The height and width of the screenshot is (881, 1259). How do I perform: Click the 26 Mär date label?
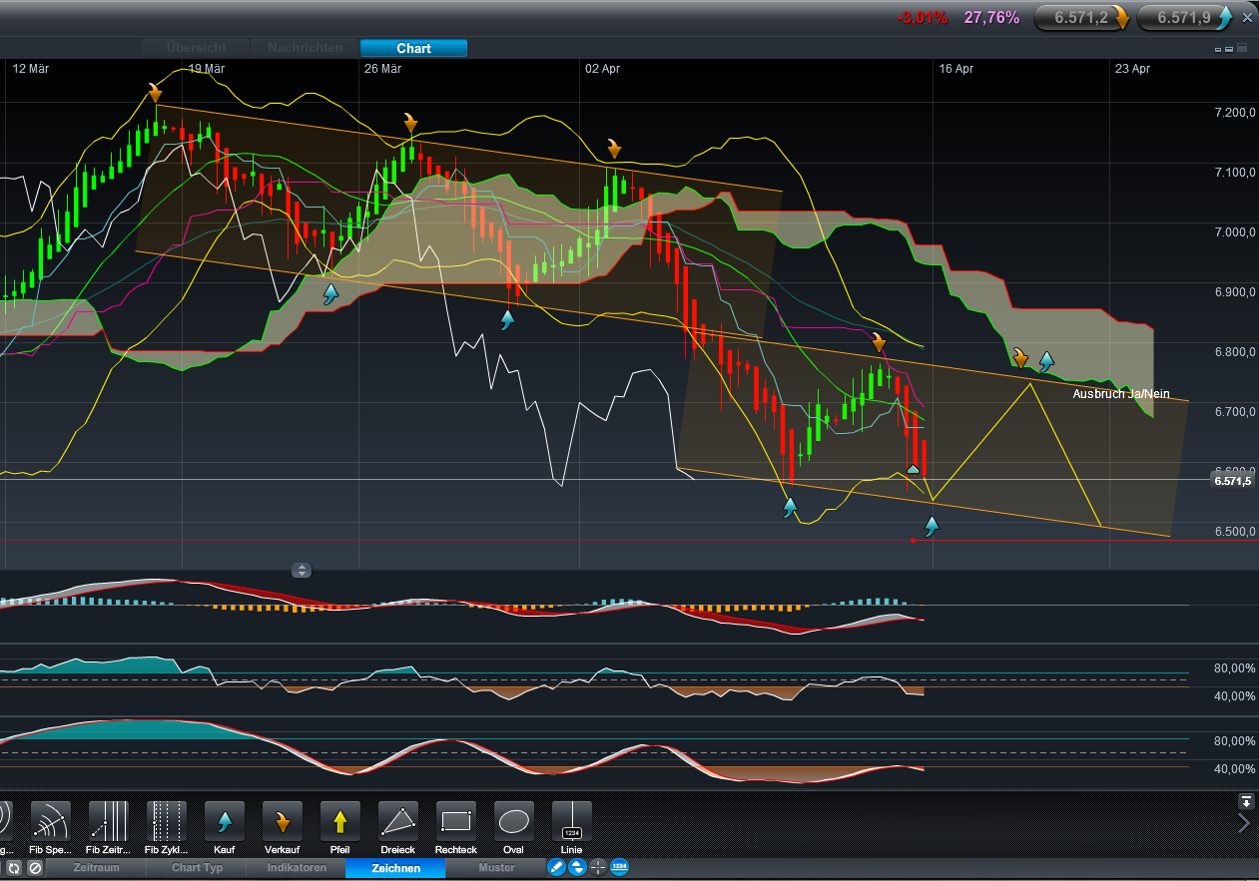pos(382,69)
